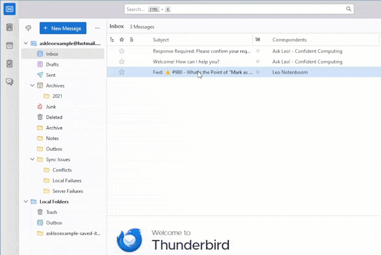Star the 'Welcome! How can I help you?' message

pyautogui.click(x=122, y=62)
